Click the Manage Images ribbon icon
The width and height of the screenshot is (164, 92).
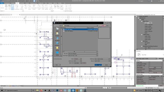(62, 7)
